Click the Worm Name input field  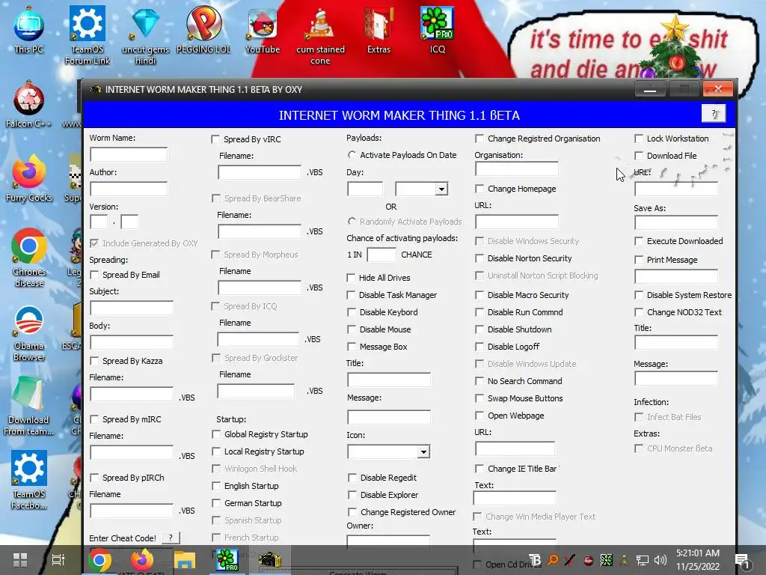click(x=129, y=154)
